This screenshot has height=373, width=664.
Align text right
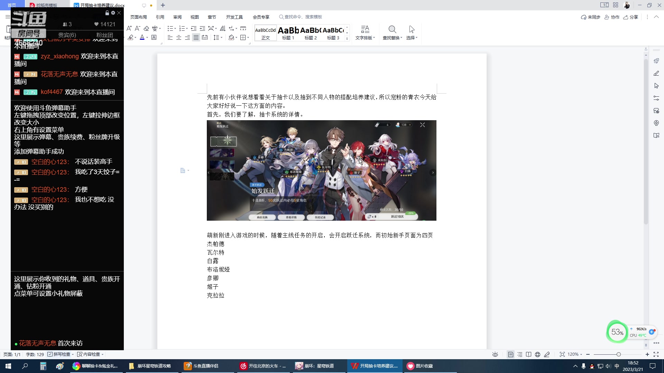[187, 37]
